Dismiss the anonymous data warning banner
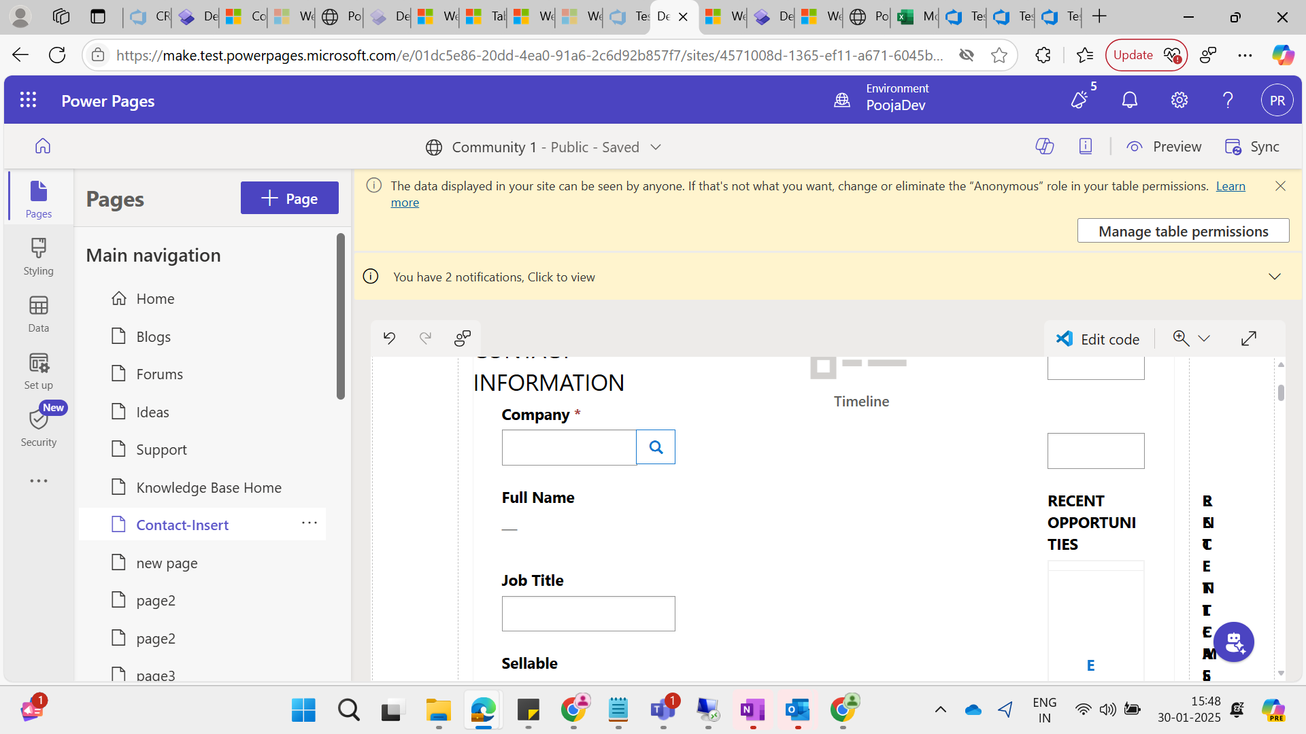Screen dimensions: 1306x734 (1280, 186)
